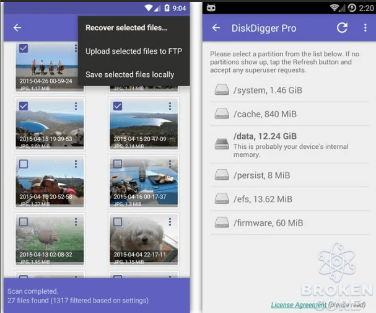Uncheck photo 2015-04-26 00-59-24
Viewport: 376px width, 313px height.
(x=24, y=48)
